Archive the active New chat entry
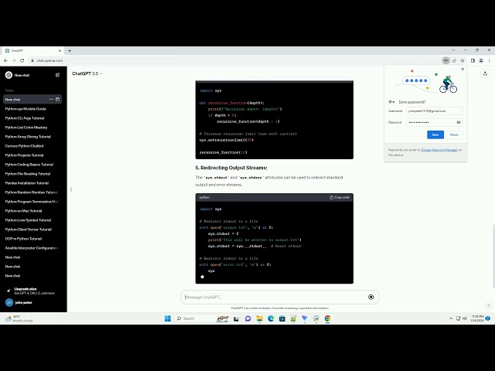Screen dimensions: 495x371 [x=57, y=100]
